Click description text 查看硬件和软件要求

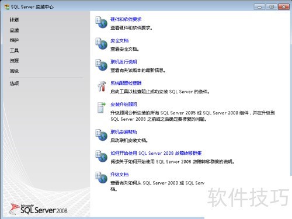(x=131, y=28)
